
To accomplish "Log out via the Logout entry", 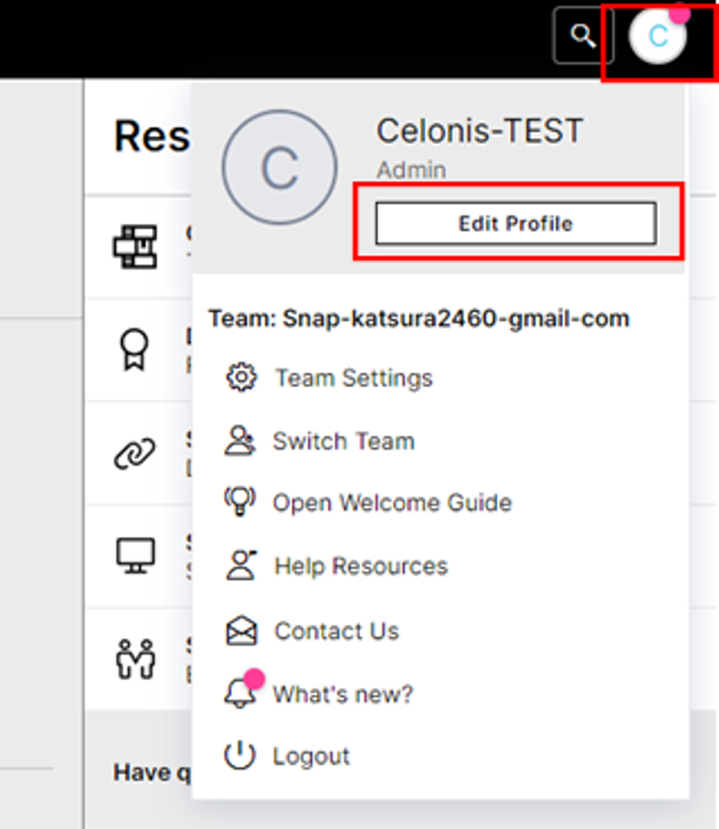I will tap(311, 756).
